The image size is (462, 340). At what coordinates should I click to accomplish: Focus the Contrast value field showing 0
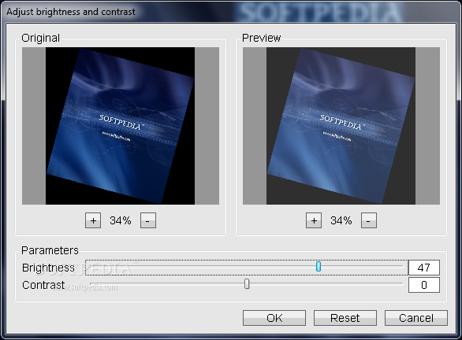point(423,285)
